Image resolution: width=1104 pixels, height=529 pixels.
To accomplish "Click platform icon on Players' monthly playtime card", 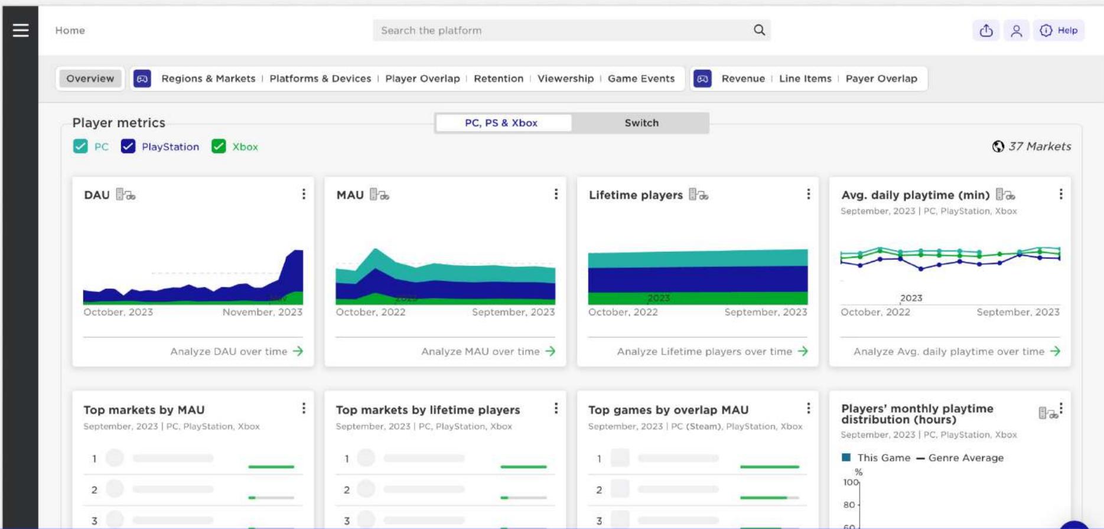I will click(x=1048, y=413).
